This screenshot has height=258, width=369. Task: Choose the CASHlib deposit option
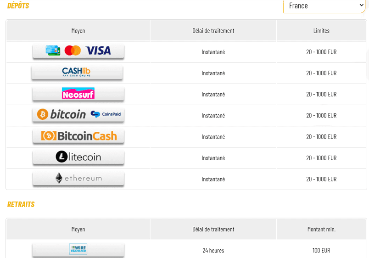(77, 72)
